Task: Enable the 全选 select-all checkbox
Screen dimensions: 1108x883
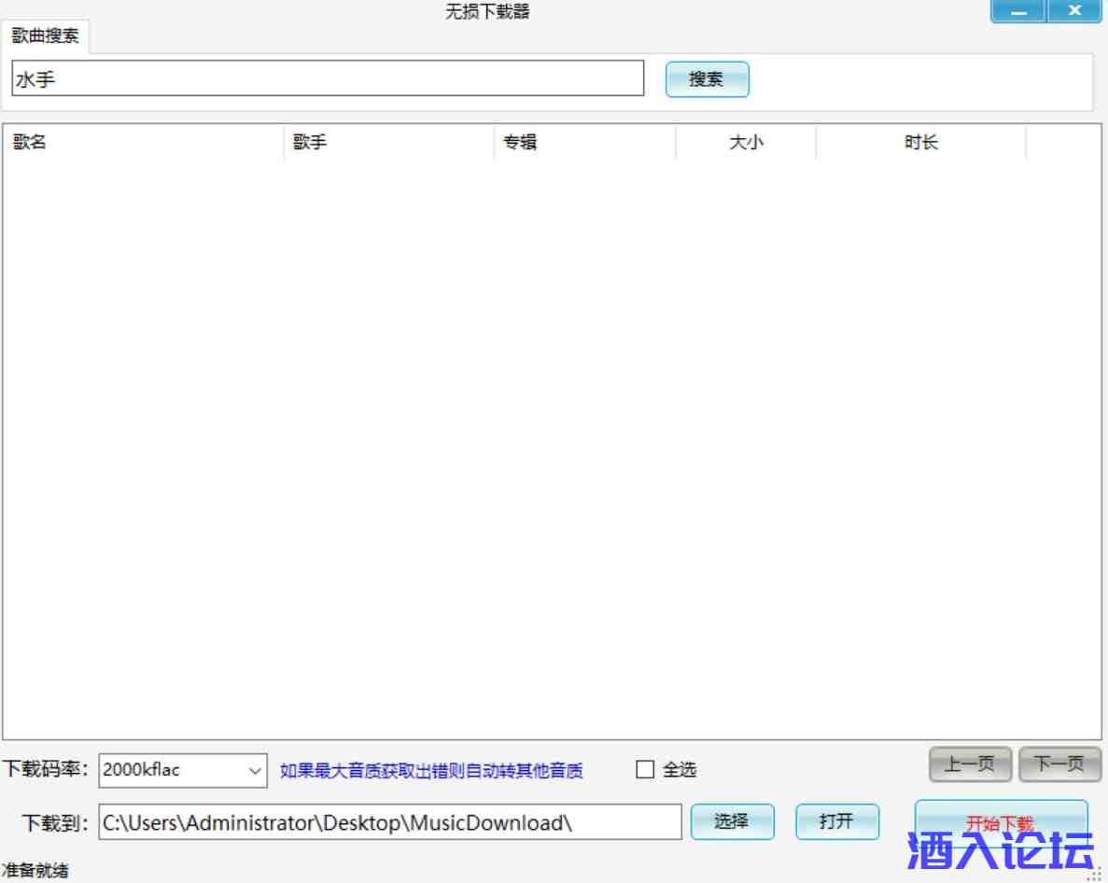Action: click(x=645, y=769)
